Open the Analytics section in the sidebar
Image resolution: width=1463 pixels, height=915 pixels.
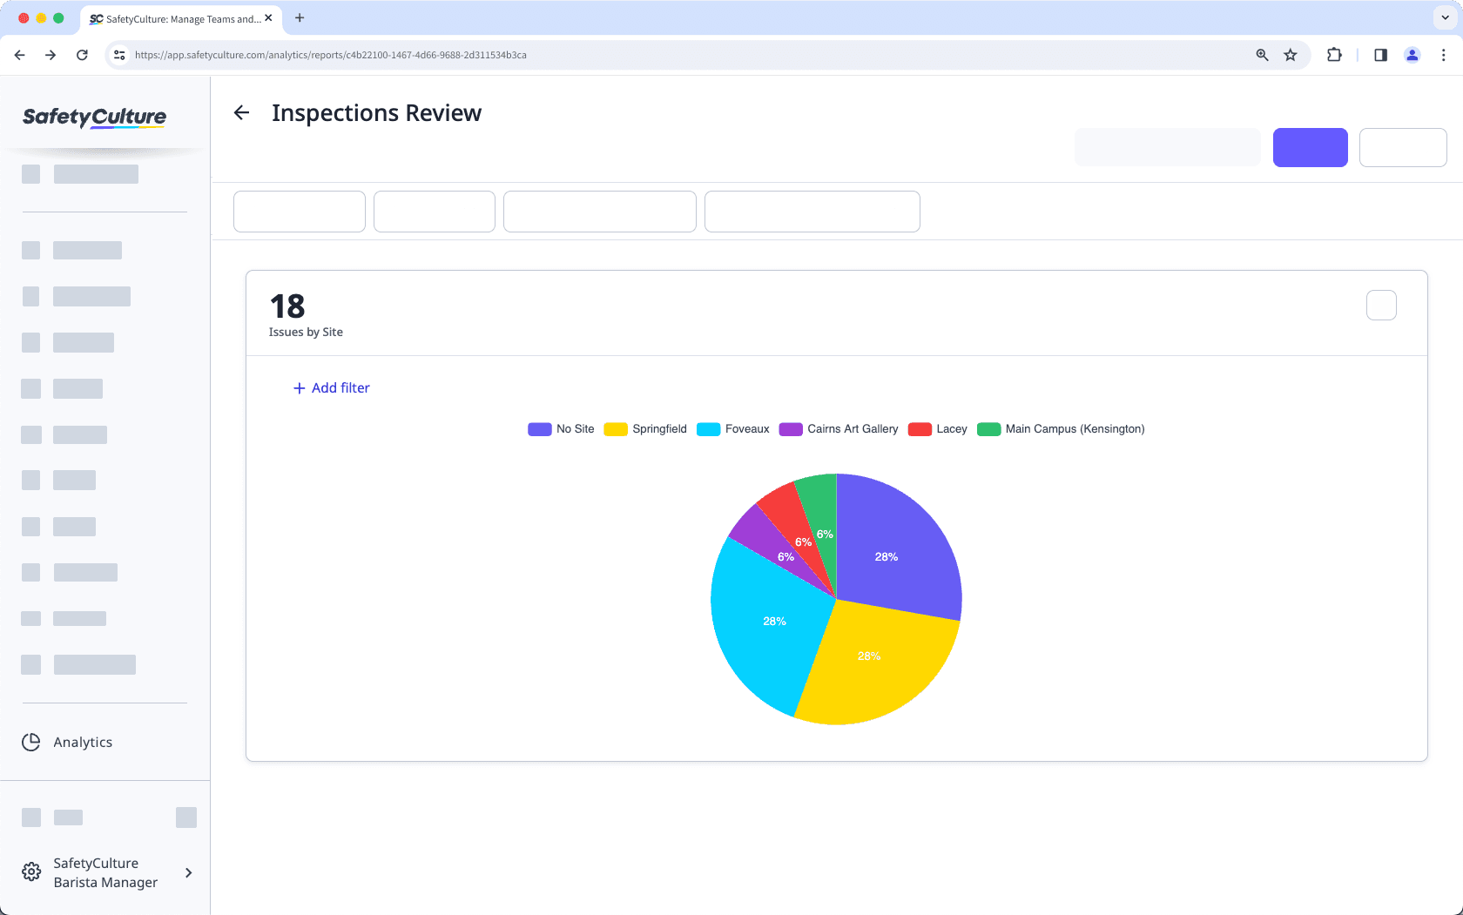pos(83,742)
